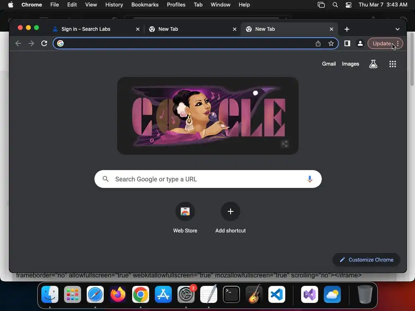Open the Chrome side panel
The image size is (415, 311).
click(x=347, y=43)
